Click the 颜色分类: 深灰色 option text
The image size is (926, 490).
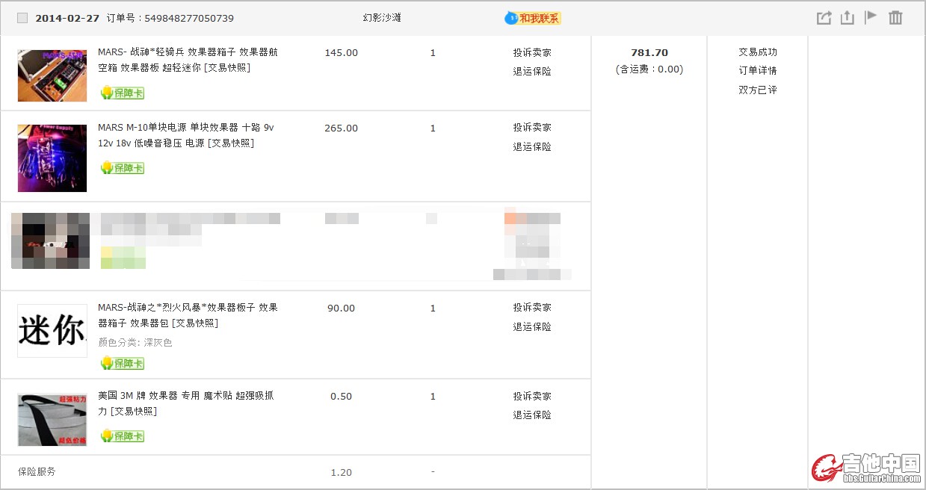click(135, 343)
